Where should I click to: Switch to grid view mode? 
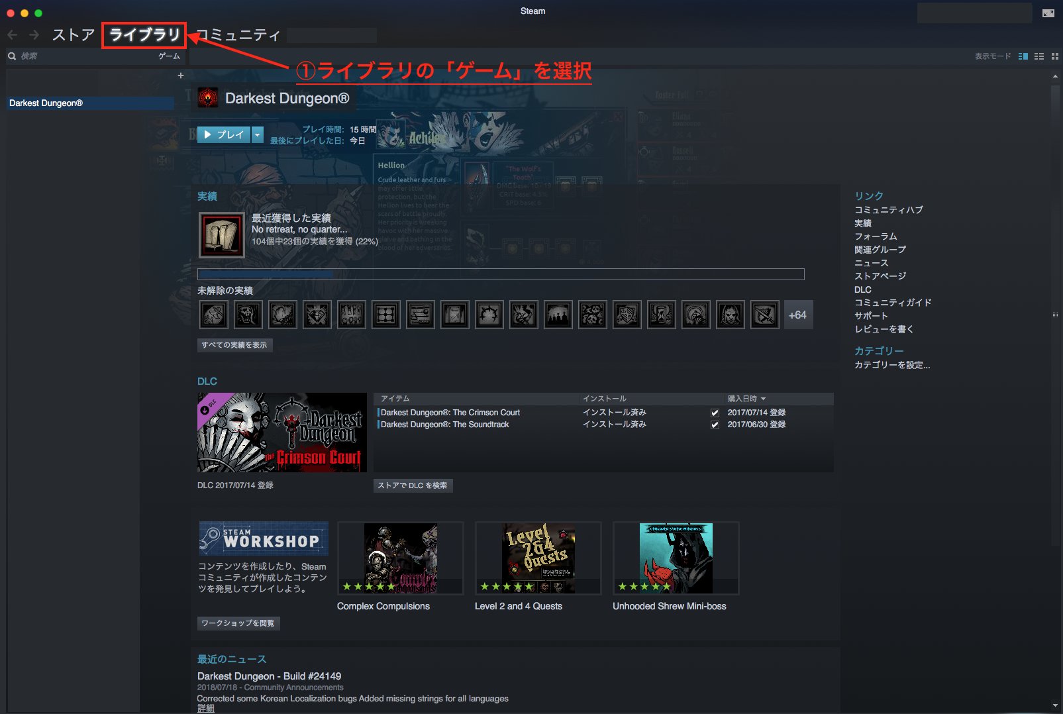click(1055, 56)
